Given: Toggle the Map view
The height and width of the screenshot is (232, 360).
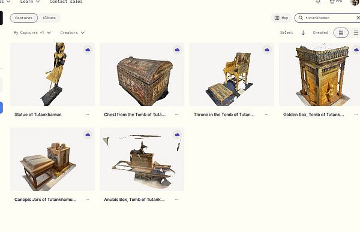Looking at the screenshot, I should point(281,18).
